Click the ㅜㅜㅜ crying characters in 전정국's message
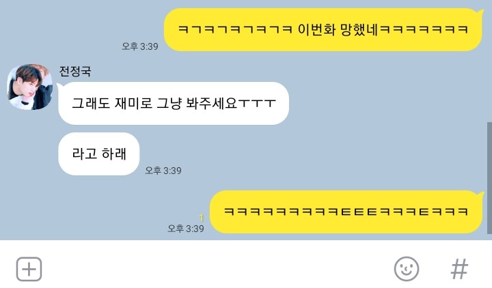The height and width of the screenshot is (288, 492). click(x=258, y=104)
